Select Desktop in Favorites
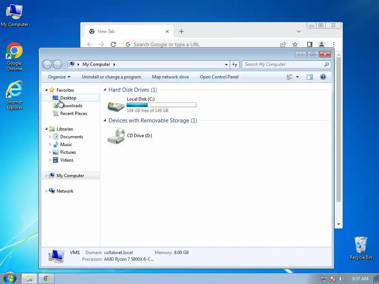Viewport: 379px width, 284px height. click(71, 98)
